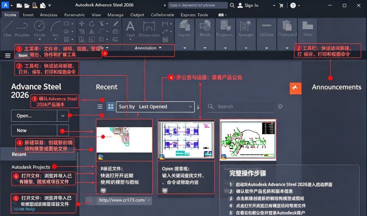Select the multiline Text tool
Viewport: 367px width, 216px height.
tap(130, 29)
